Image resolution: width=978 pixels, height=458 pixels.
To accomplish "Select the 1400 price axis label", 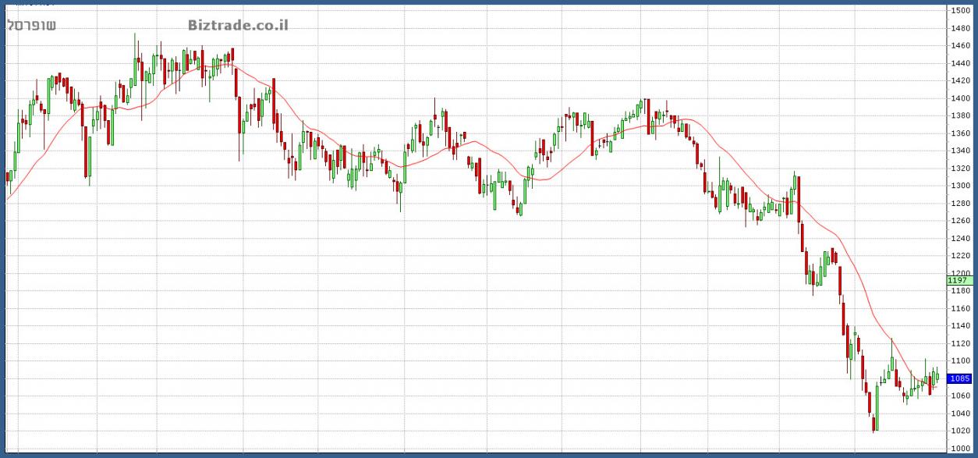I will point(959,98).
